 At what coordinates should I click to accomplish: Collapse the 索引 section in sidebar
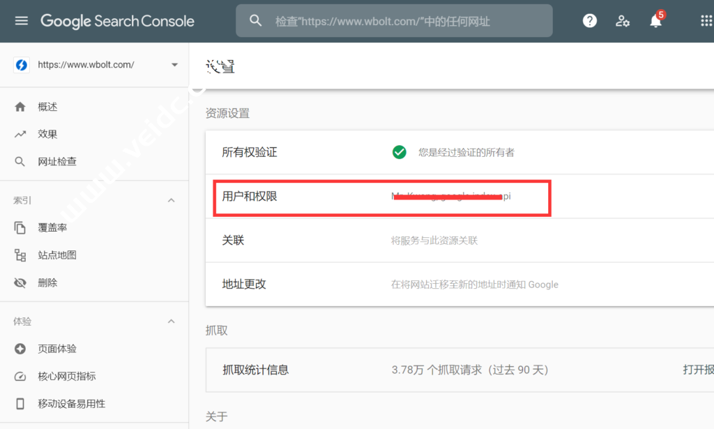171,200
